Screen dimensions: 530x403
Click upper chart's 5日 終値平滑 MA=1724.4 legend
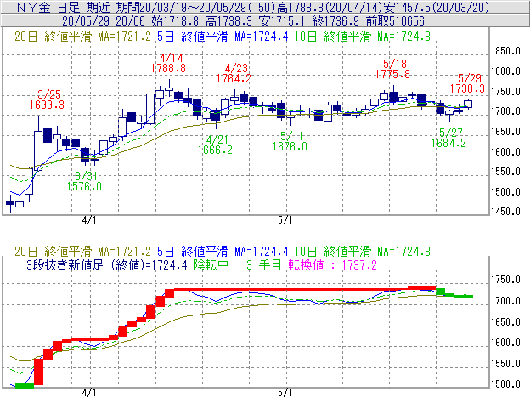coord(223,37)
